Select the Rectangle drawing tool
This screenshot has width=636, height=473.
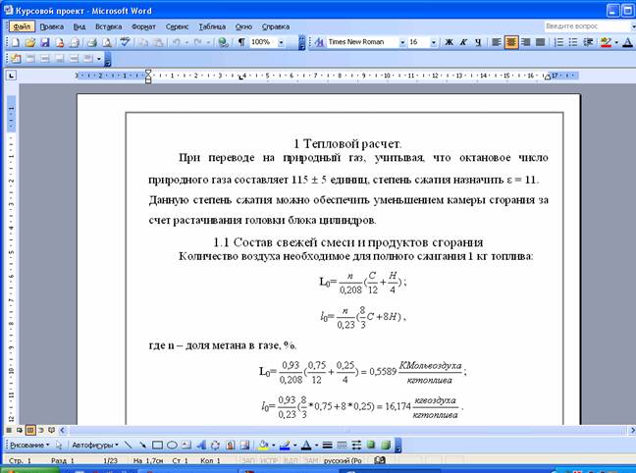pyautogui.click(x=157, y=445)
